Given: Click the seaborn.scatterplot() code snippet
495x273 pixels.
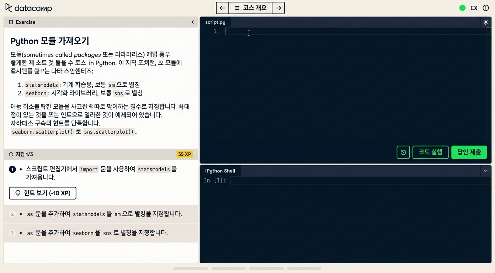Looking at the screenshot, I should click(42, 132).
